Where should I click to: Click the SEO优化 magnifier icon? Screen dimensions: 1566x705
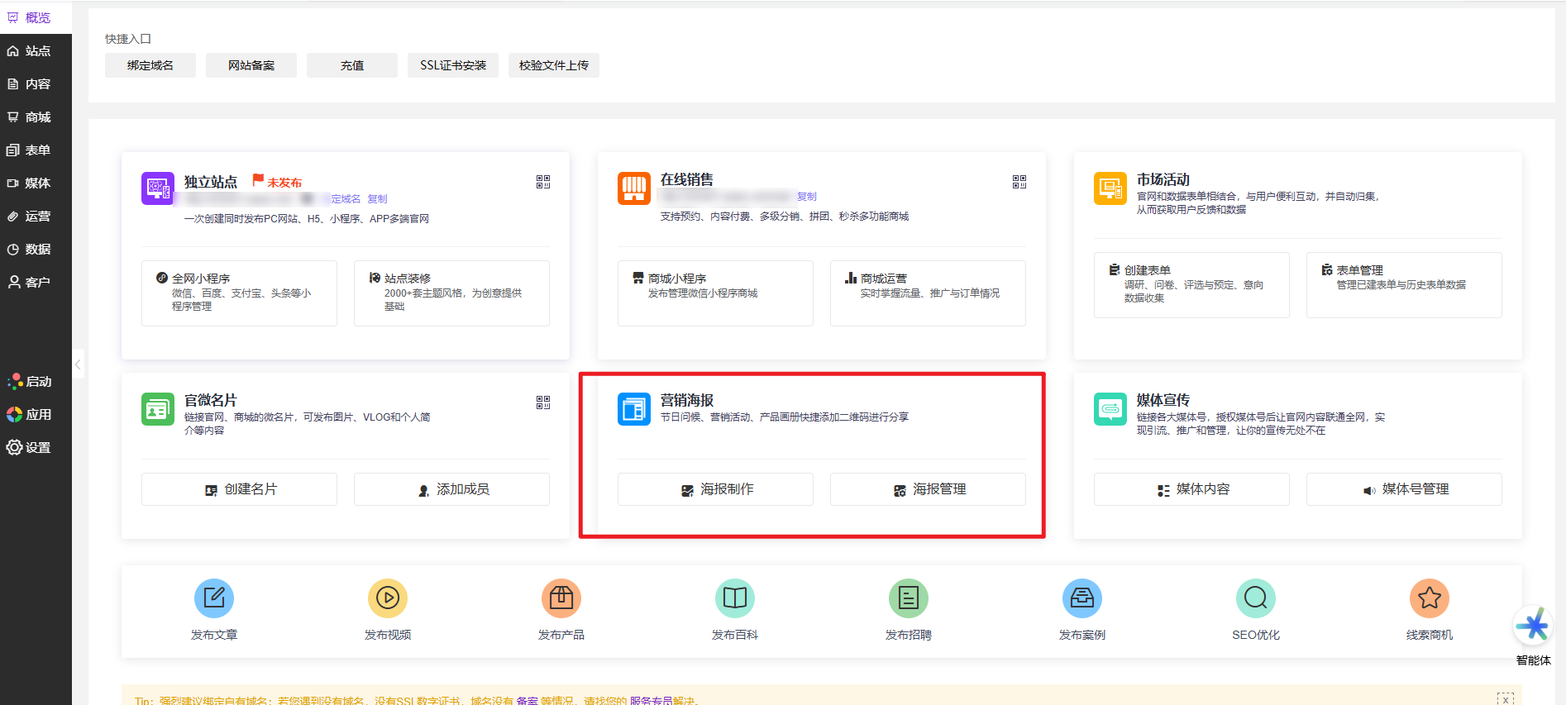tap(1256, 598)
